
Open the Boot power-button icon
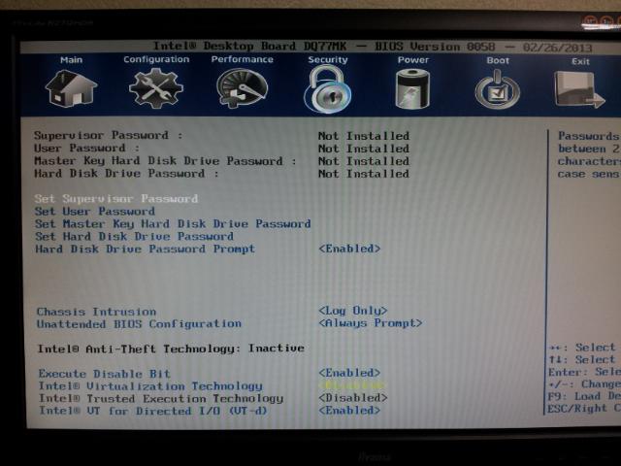[x=498, y=89]
